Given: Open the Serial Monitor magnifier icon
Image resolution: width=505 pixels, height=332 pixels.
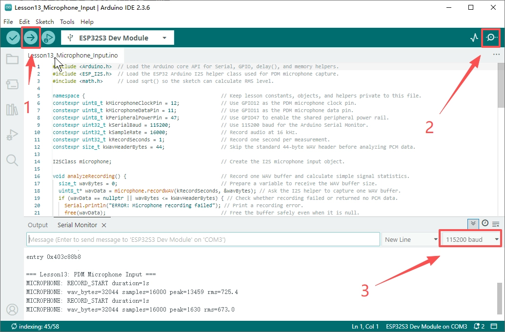Looking at the screenshot, I should [491, 38].
